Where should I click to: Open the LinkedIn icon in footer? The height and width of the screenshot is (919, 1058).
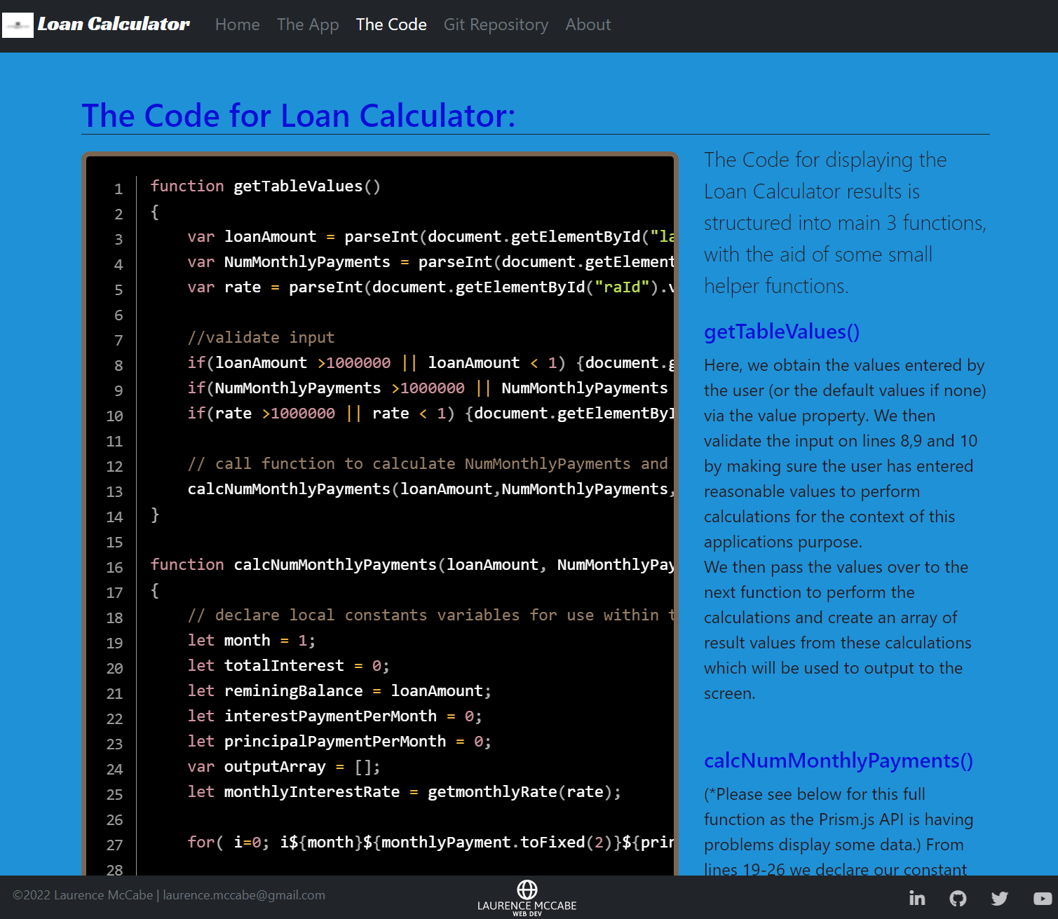917,898
